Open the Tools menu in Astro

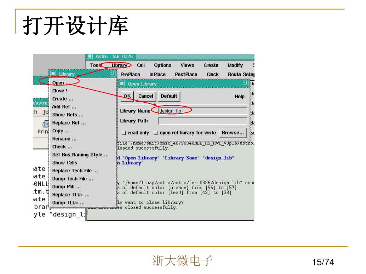[x=96, y=66]
